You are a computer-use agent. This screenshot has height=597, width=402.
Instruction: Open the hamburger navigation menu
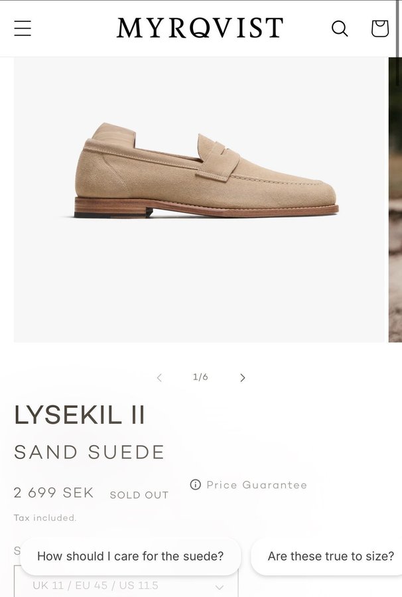23,28
